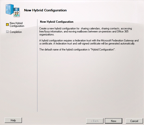Click the gray Completion step indicator square
The width and height of the screenshot is (144, 125).
coord(7,32)
